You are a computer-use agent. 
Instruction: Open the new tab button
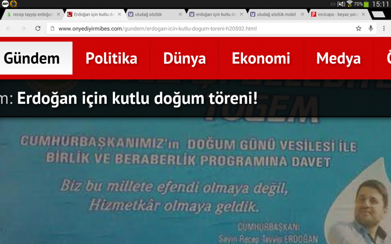tap(379, 15)
